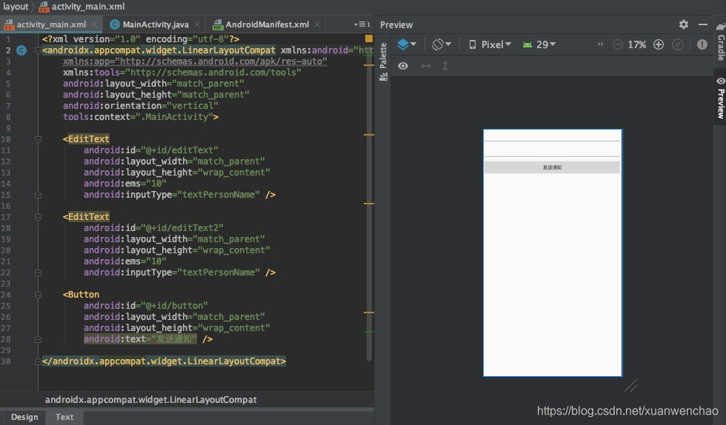Collapse the first EditText fold on line 10
This screenshot has width=726, height=425.
click(x=38, y=139)
